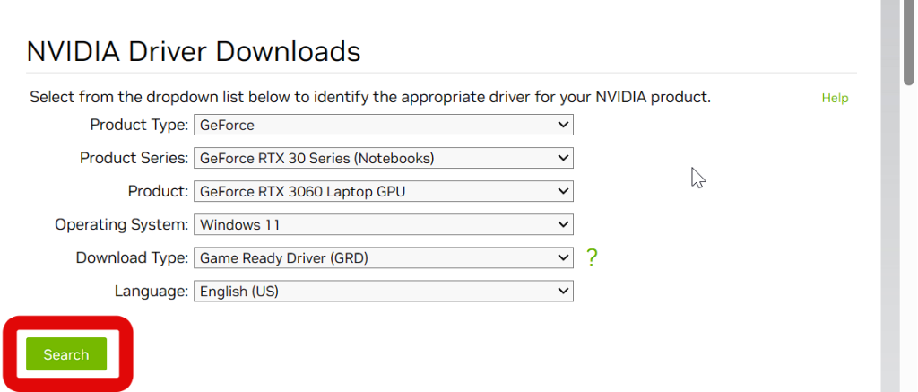
Task: Open the Download Type dropdown
Action: pyautogui.click(x=383, y=258)
